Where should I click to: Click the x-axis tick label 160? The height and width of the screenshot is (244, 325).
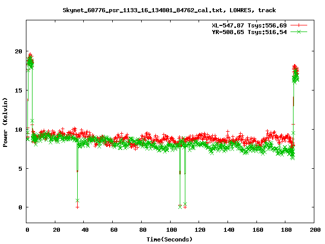point(257,230)
